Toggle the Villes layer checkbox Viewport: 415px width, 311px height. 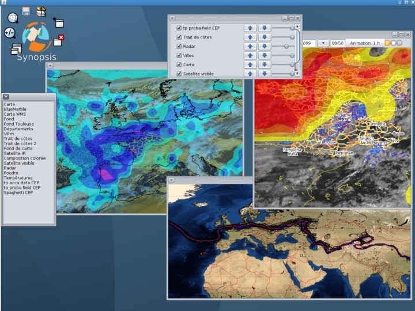179,55
